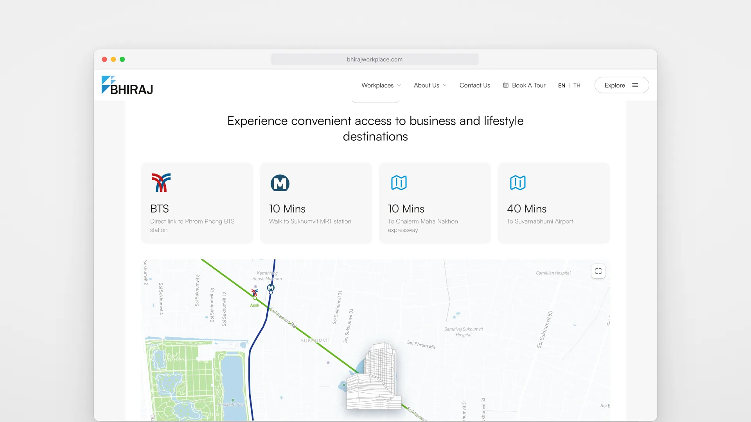
Task: Click the address bar bhirajworkplace.com
Action: tap(374, 59)
